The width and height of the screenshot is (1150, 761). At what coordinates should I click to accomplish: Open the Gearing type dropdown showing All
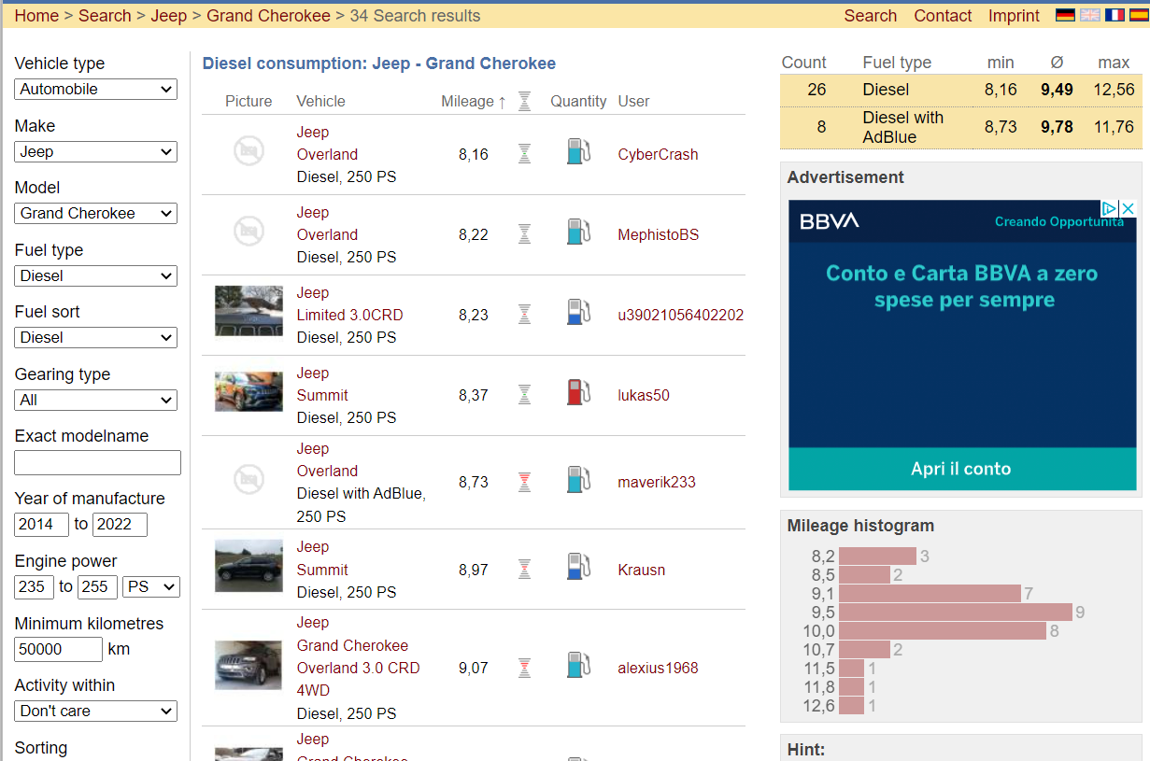pos(96,400)
